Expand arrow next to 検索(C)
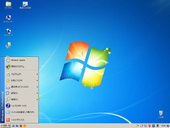This screenshot has width=170, height=128. pos(37,99)
